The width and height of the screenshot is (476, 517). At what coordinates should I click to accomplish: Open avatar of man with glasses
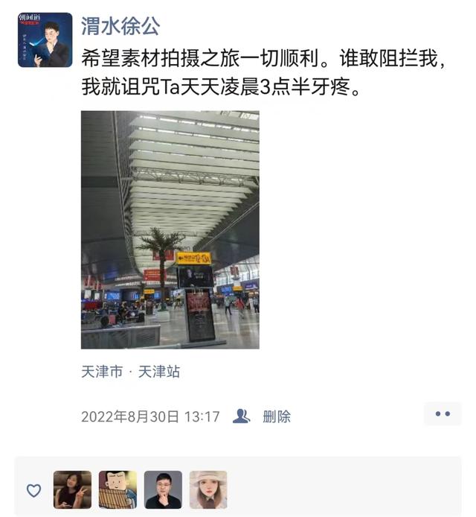click(163, 489)
